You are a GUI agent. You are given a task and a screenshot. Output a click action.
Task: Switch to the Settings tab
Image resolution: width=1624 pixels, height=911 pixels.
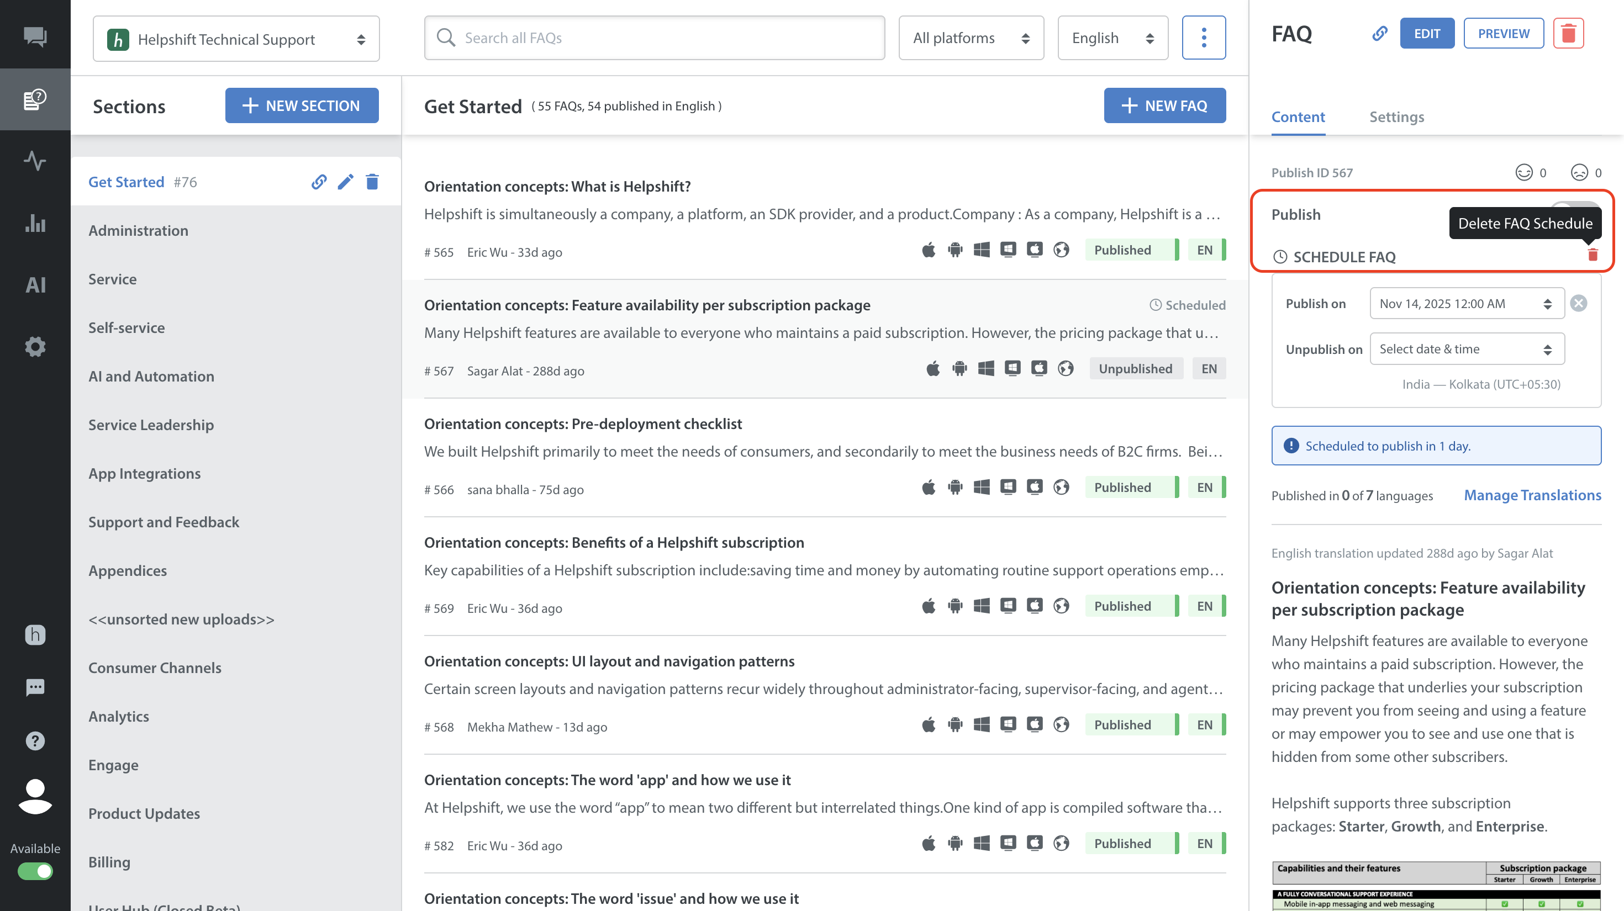tap(1396, 116)
